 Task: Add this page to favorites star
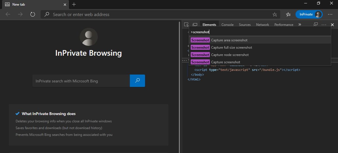pos(275,14)
